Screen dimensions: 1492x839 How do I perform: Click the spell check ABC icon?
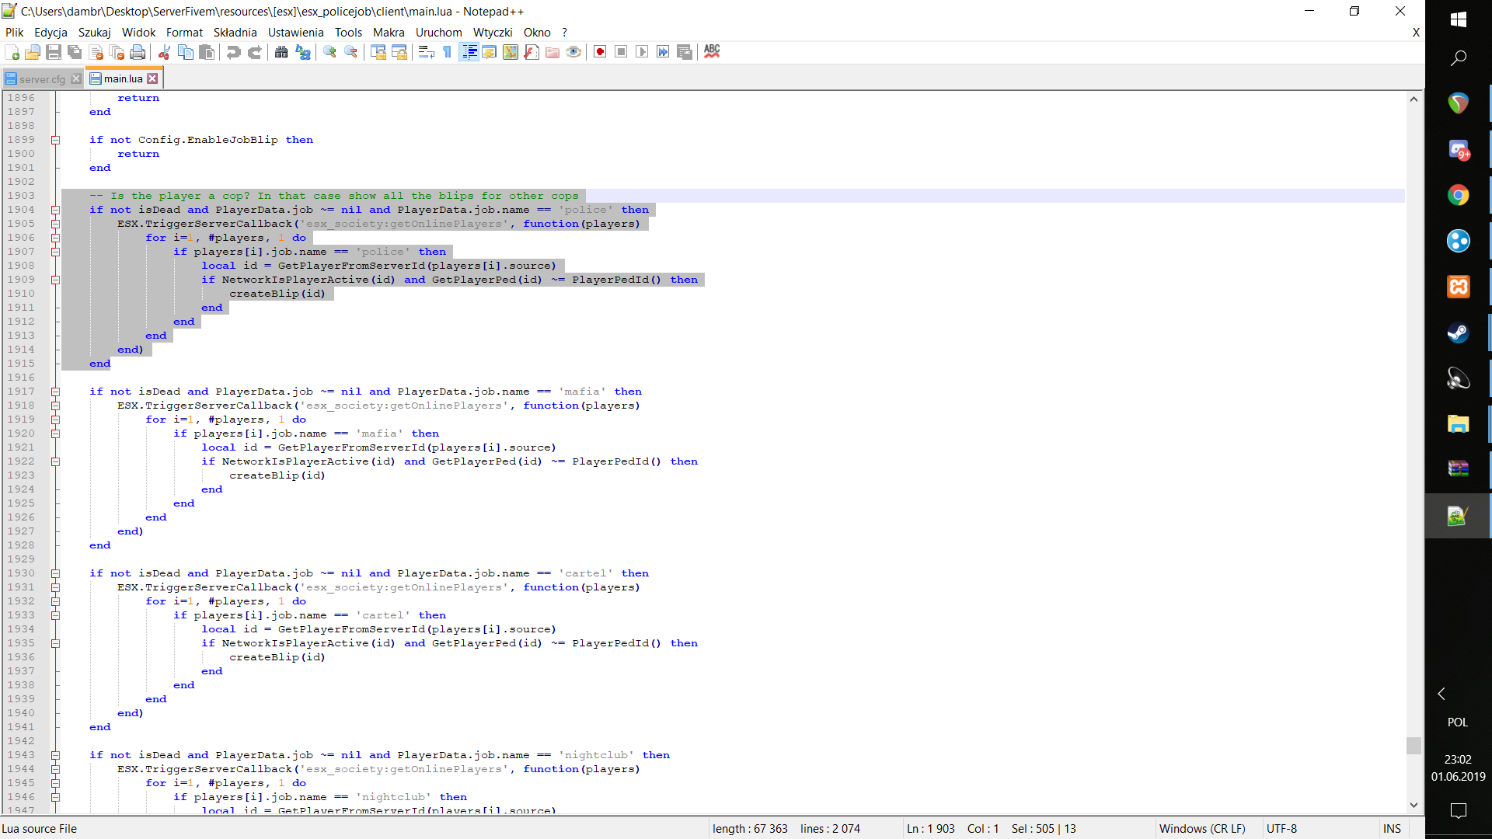point(712,51)
